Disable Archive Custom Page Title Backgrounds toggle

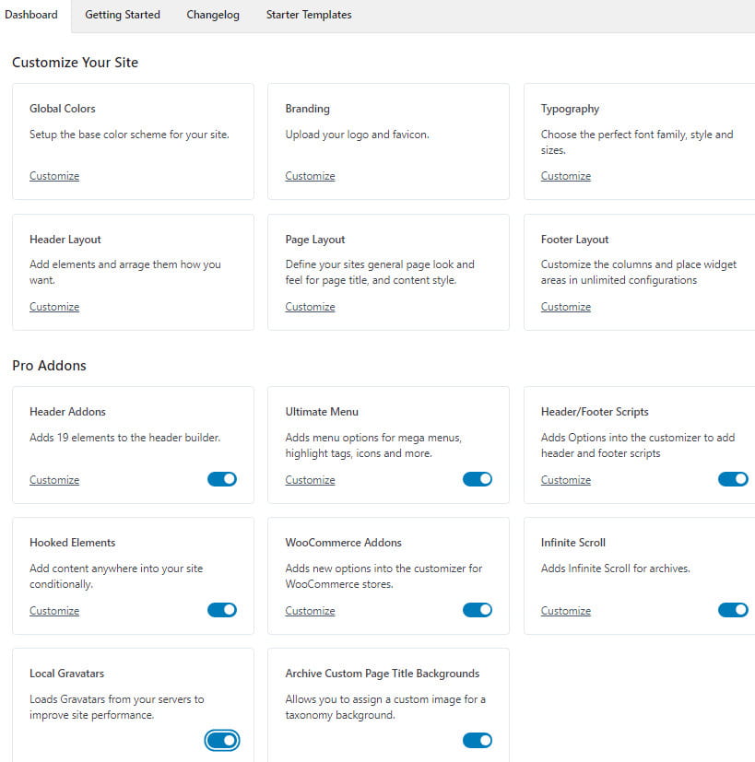[x=478, y=740]
